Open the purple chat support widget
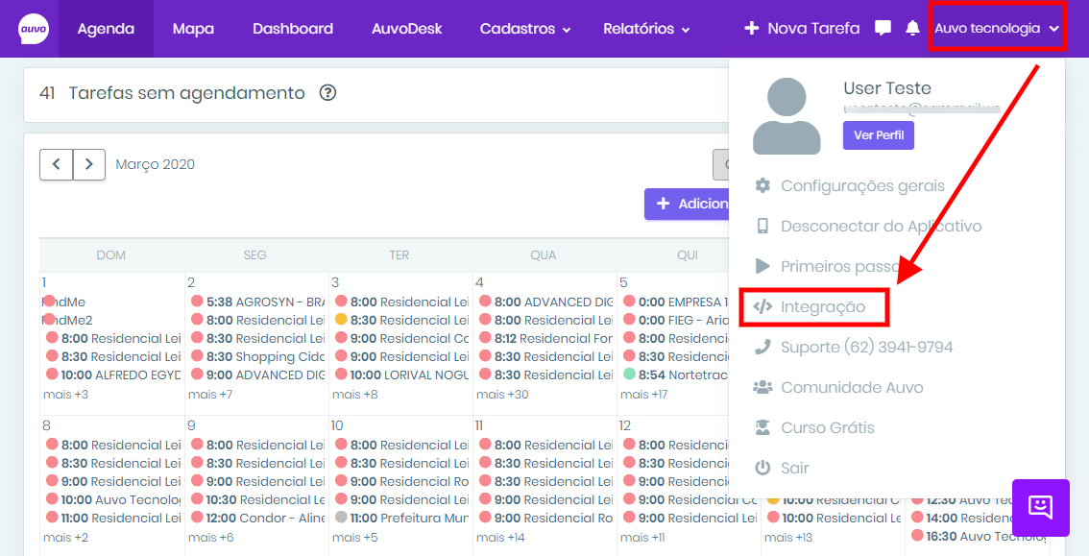1089x556 pixels. (1040, 507)
